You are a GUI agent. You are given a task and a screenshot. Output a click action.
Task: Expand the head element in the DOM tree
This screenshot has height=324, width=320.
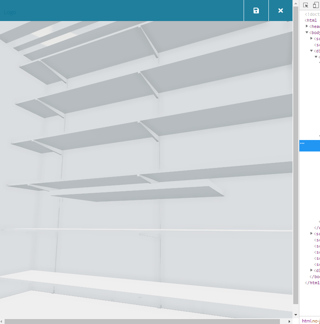coord(307,26)
